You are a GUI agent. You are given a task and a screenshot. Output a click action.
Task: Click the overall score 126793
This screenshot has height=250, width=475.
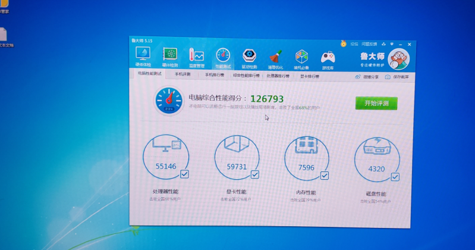click(267, 99)
